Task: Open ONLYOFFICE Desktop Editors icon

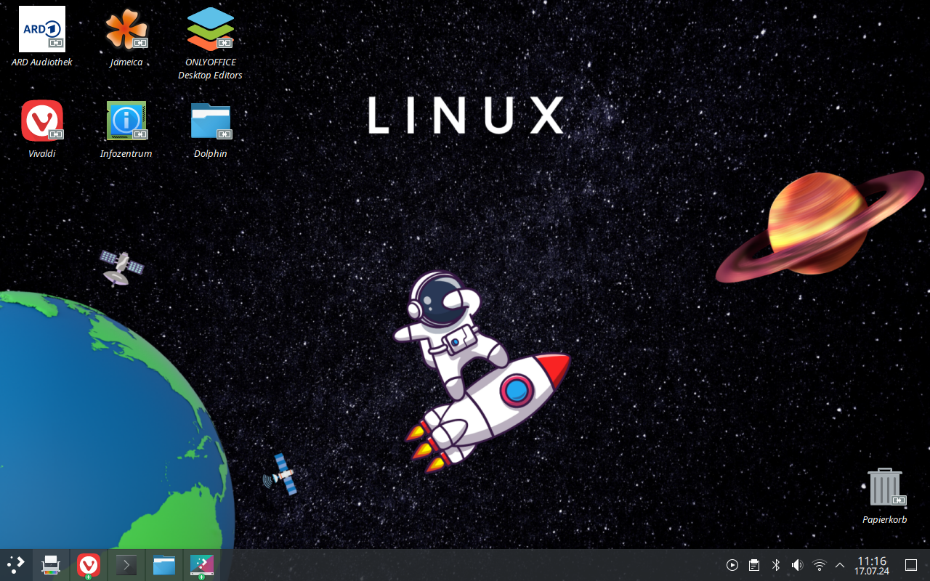Action: point(211,29)
